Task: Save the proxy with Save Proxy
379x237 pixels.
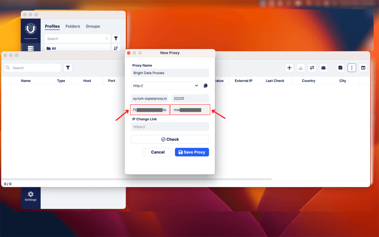Action: (x=192, y=152)
